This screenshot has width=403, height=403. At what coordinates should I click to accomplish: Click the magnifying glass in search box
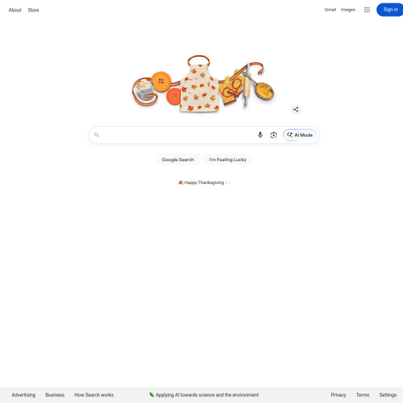tap(97, 135)
